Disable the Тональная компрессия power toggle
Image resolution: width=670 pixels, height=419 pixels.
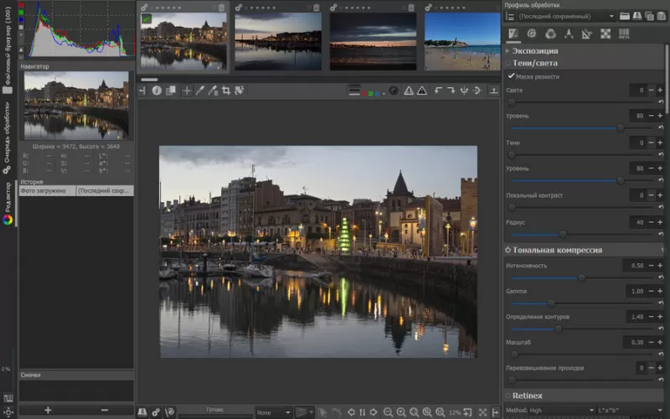[508, 250]
